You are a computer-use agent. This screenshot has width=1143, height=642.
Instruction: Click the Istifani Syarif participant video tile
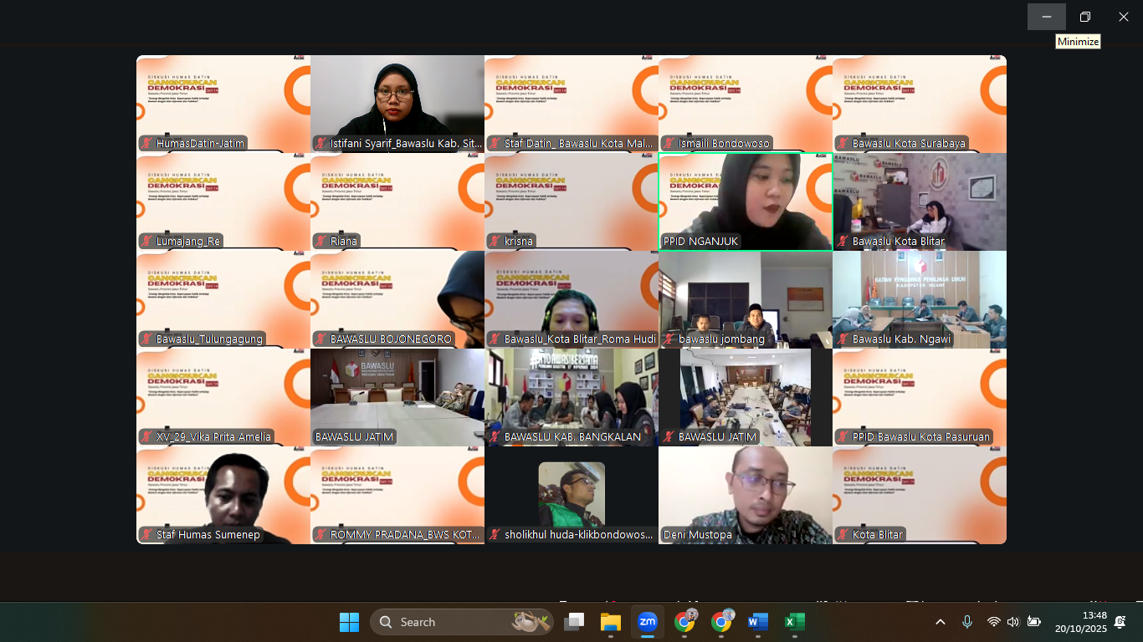coord(397,102)
